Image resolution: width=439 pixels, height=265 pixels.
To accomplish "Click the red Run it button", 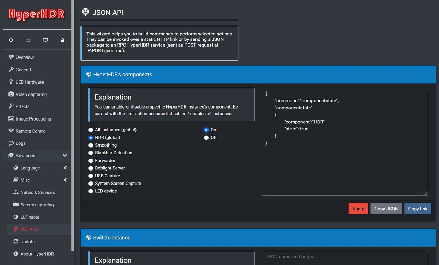I will pos(358,209).
